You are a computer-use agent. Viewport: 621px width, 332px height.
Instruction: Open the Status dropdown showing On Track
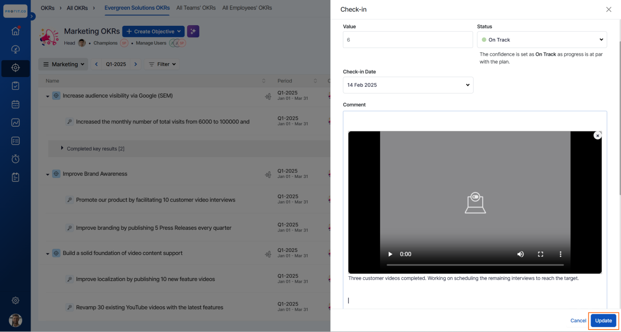pos(541,40)
